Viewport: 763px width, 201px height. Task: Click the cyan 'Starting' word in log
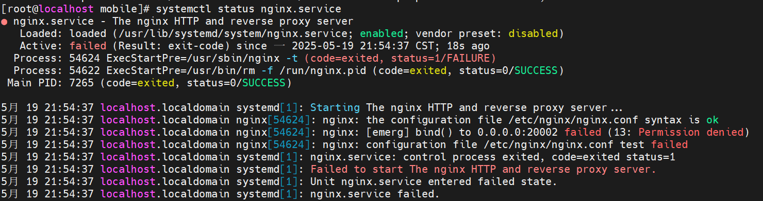click(x=335, y=107)
